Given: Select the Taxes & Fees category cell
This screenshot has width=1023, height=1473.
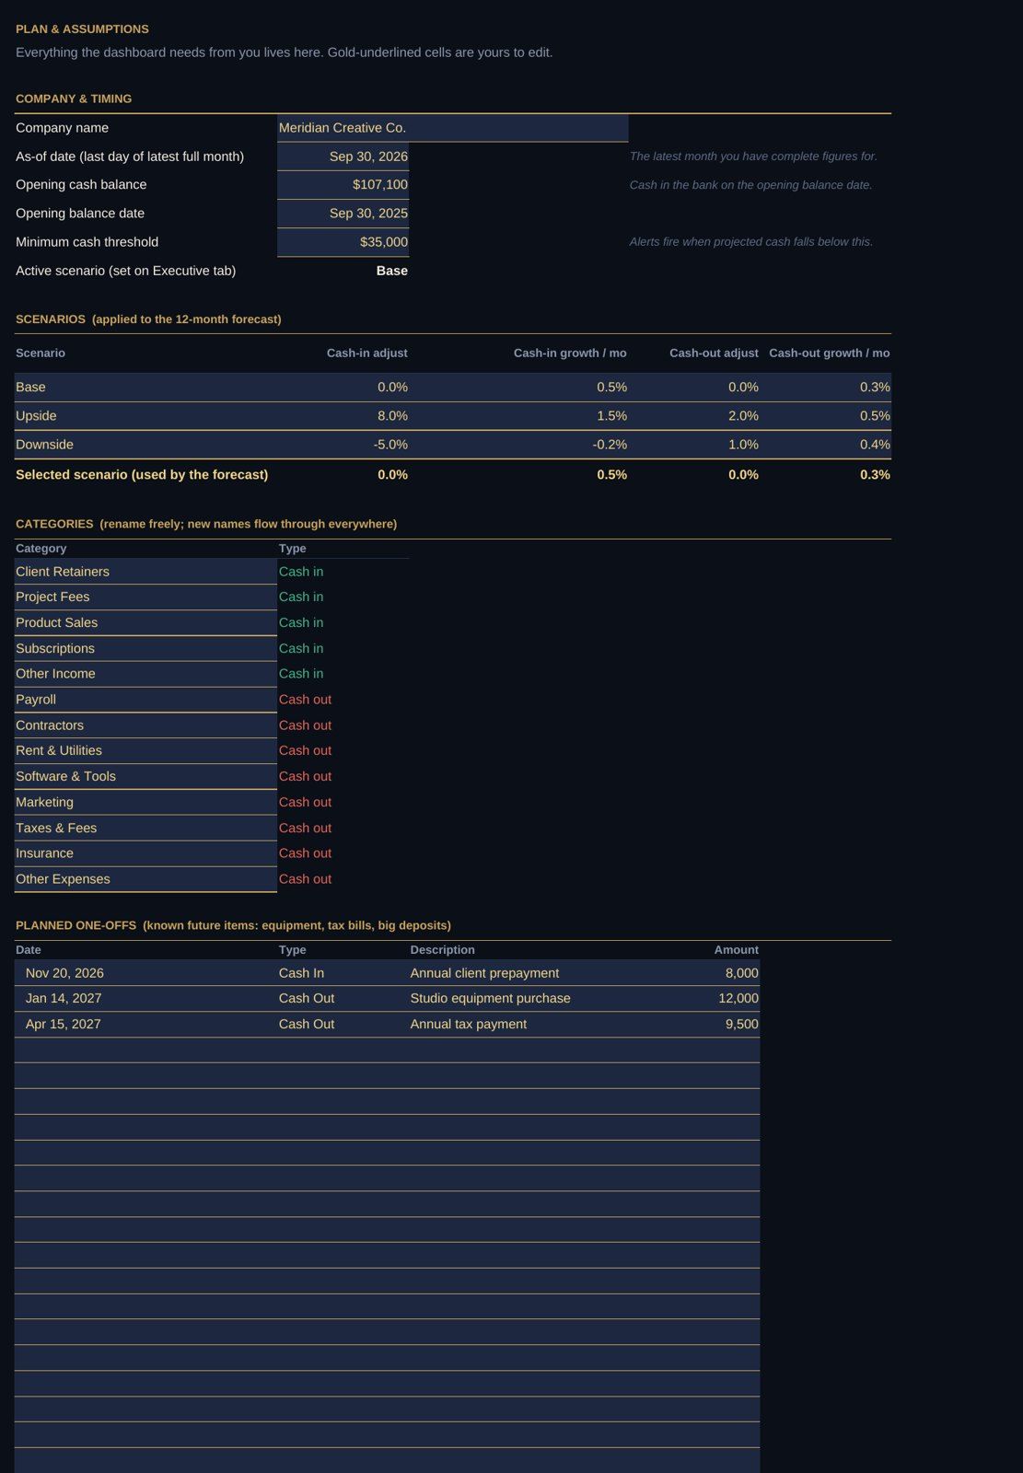Looking at the screenshot, I should pos(145,829).
